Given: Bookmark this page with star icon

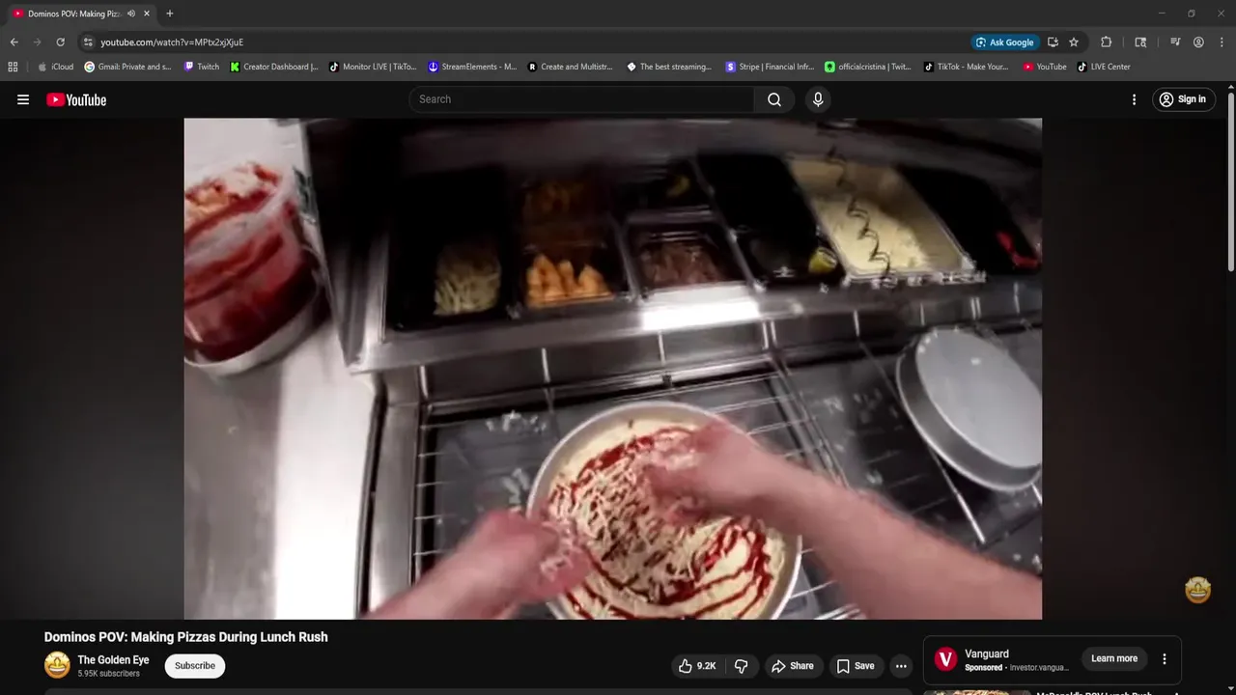Looking at the screenshot, I should (1074, 42).
